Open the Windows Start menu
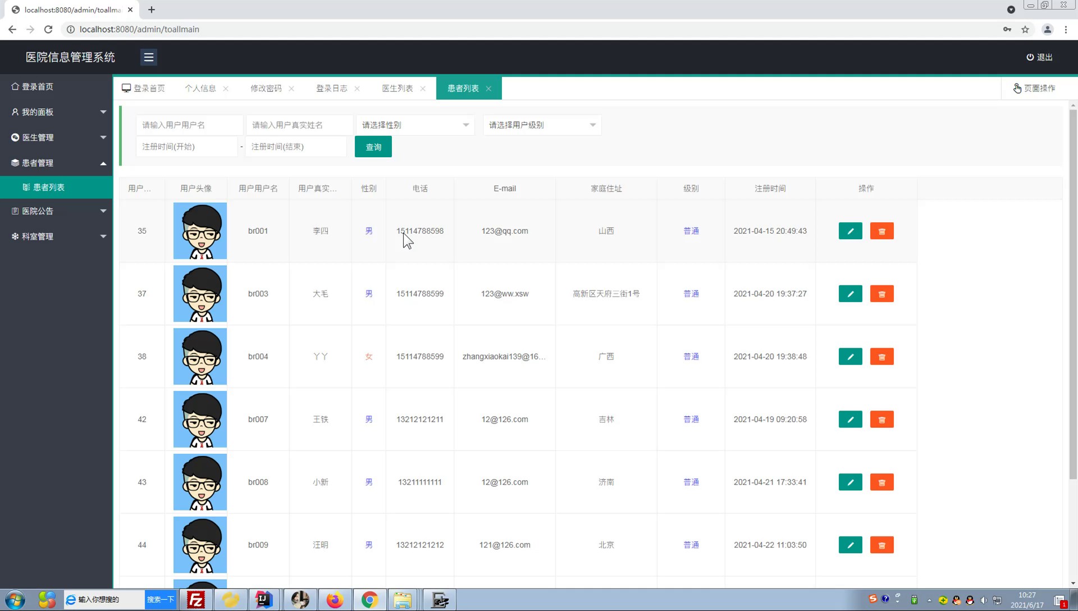 click(x=15, y=600)
